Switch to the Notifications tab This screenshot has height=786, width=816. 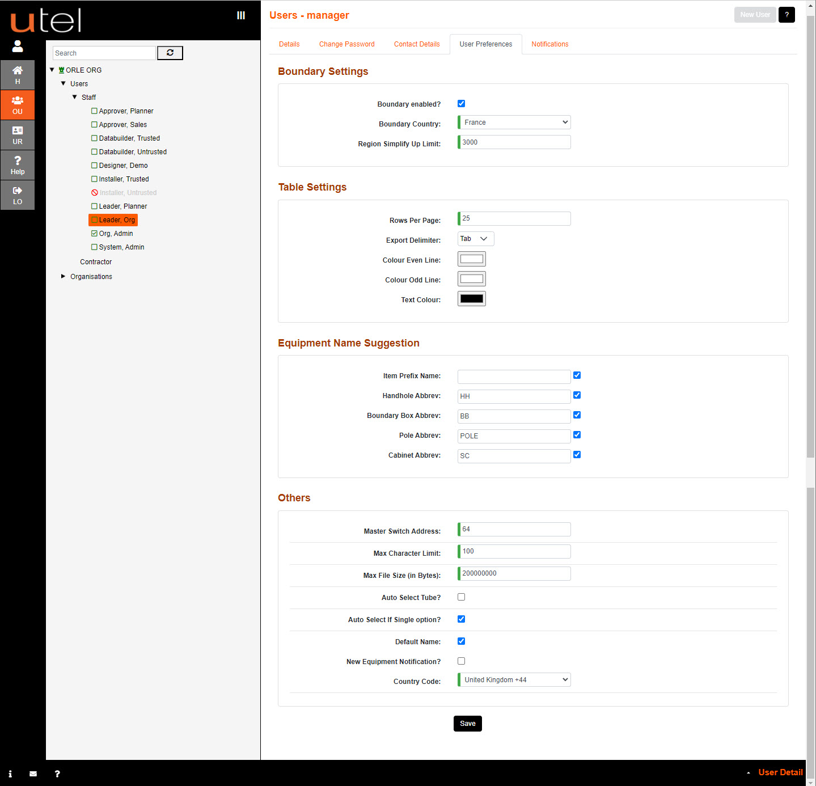tap(549, 44)
